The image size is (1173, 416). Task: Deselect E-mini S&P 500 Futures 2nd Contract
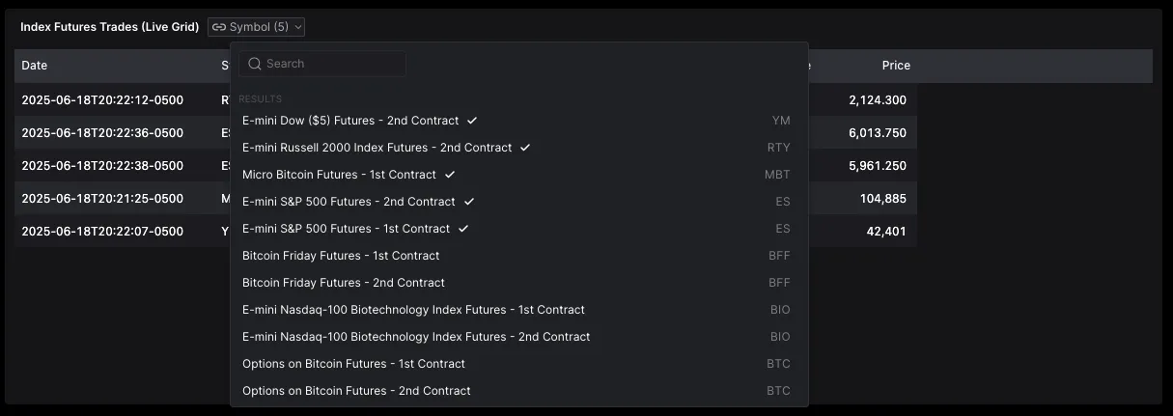click(x=349, y=202)
